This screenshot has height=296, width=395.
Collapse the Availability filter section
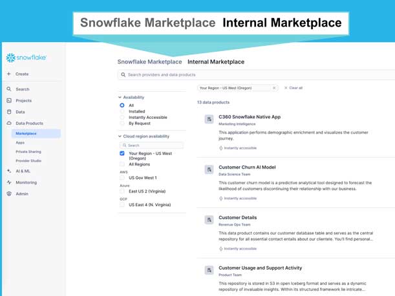pyautogui.click(x=120, y=98)
